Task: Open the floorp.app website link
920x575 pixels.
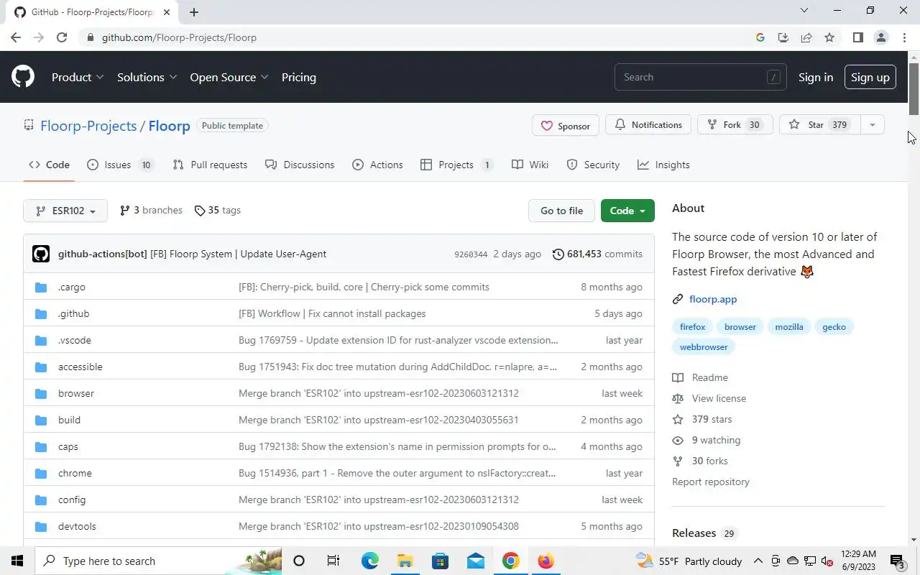Action: pyautogui.click(x=712, y=299)
